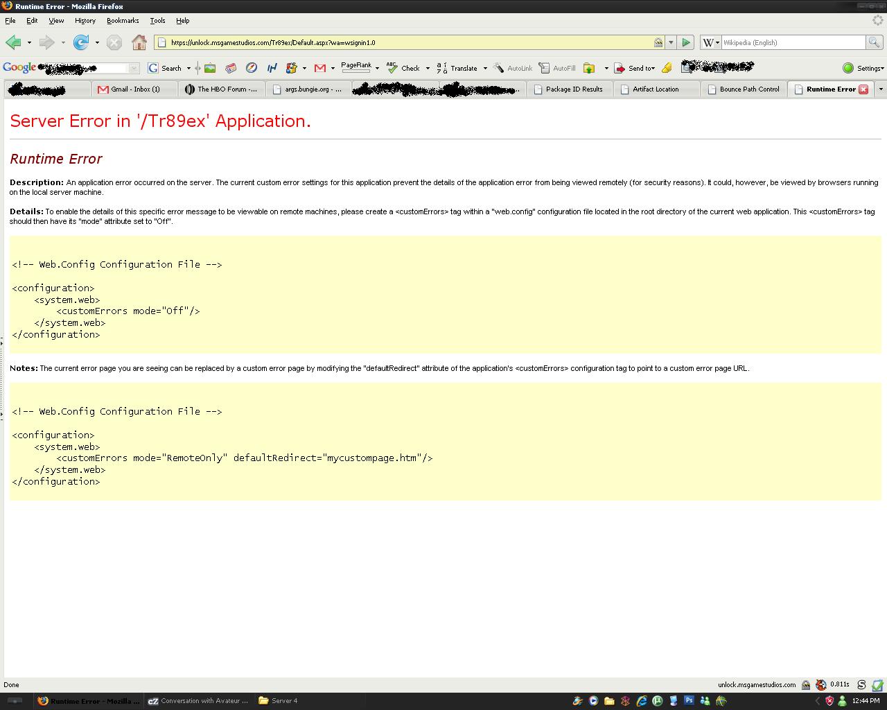Image resolution: width=887 pixels, height=710 pixels.
Task: Click the PageRank indicator
Action: click(356, 67)
